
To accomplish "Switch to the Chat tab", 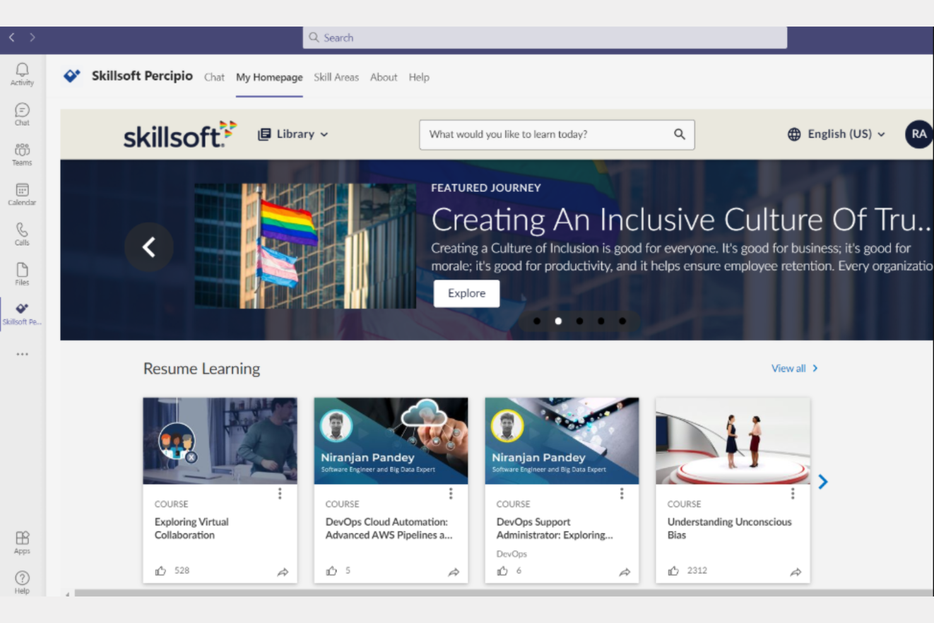I will (214, 77).
